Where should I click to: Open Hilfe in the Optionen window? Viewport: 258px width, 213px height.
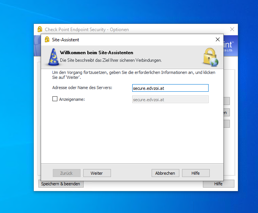218,184
